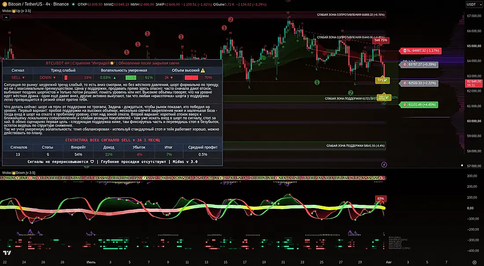Select the Midas Up [v 3.5] indicator legend
Screen dimensions: 484x266
[x=17, y=11]
